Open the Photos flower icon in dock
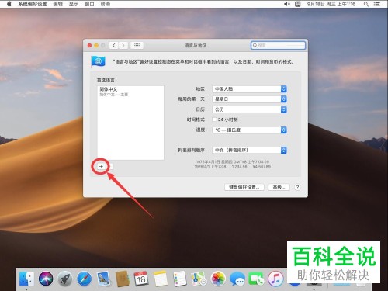This screenshot has height=291, width=388. click(x=218, y=279)
